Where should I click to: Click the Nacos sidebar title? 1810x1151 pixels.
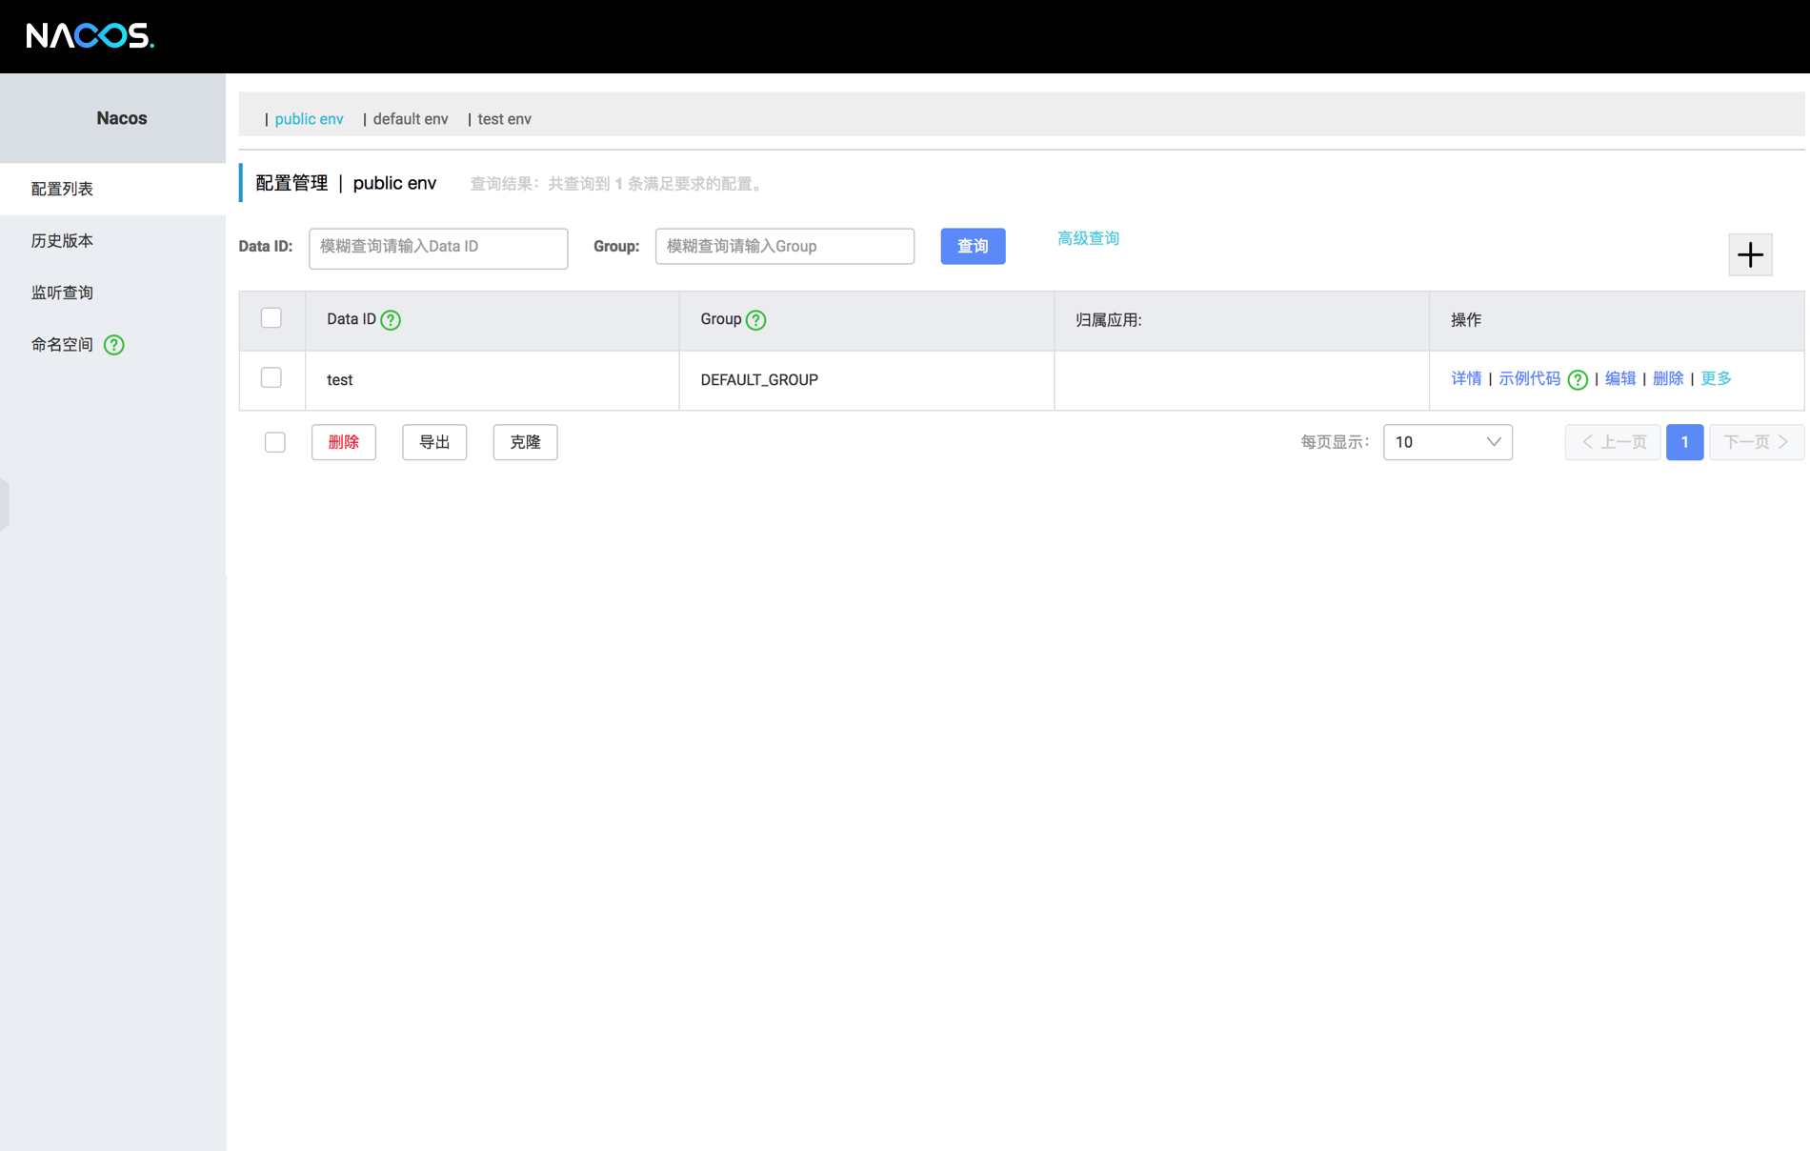point(122,118)
